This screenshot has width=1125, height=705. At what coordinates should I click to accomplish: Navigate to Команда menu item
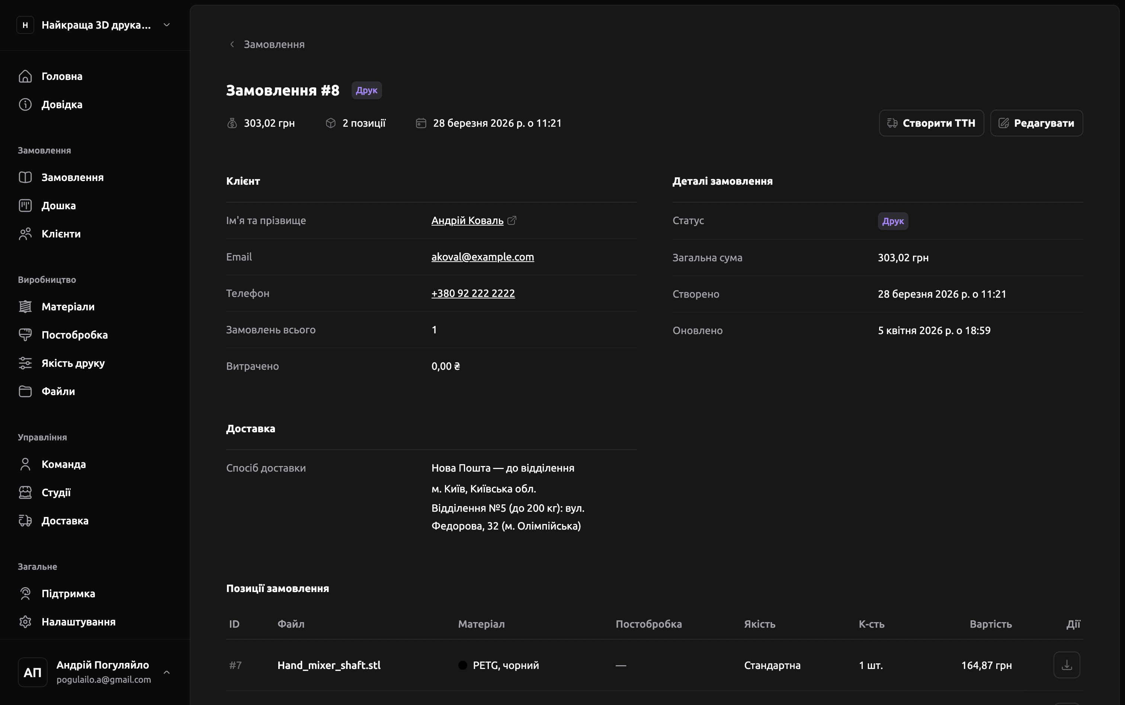pyautogui.click(x=64, y=465)
